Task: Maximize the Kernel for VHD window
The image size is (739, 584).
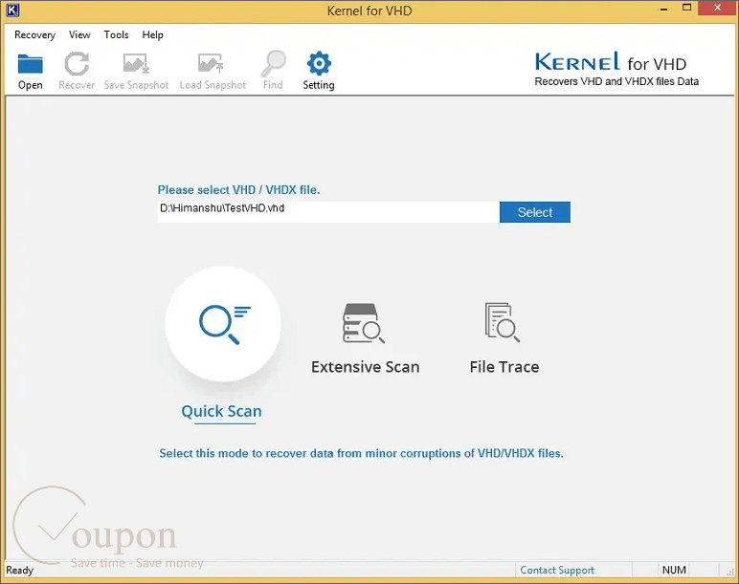Action: [x=686, y=8]
